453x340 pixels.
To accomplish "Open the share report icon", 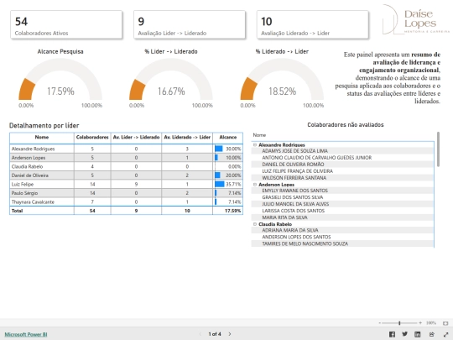I will tap(432, 334).
